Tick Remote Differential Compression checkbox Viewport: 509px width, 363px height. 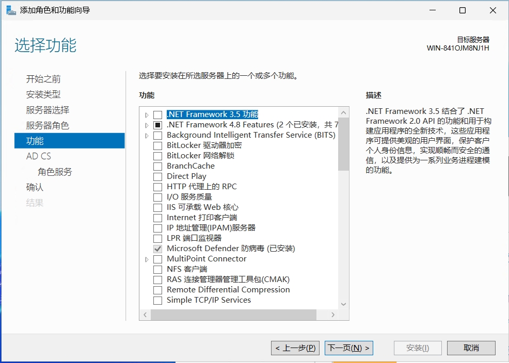157,290
